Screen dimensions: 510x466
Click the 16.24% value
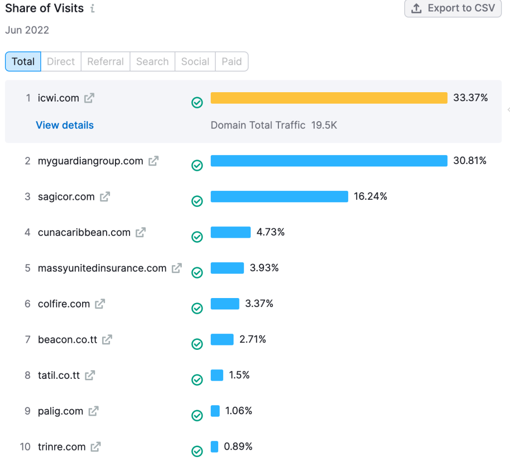[x=371, y=196]
